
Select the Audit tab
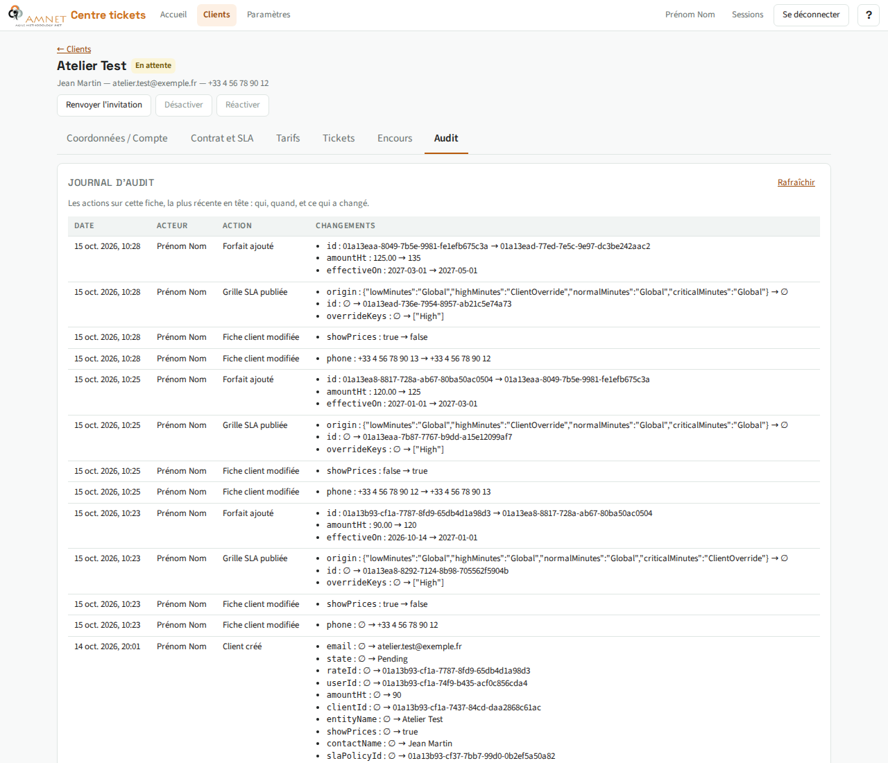(446, 139)
